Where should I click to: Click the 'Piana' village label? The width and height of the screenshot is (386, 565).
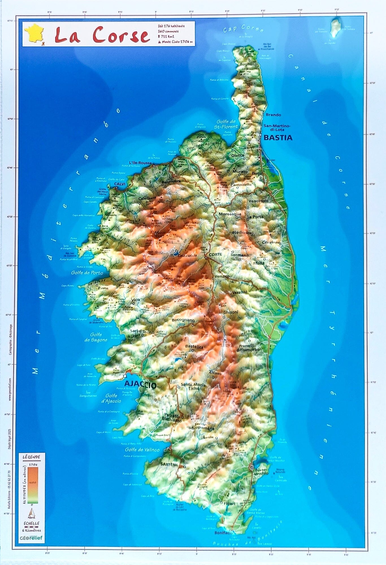click(x=103, y=288)
